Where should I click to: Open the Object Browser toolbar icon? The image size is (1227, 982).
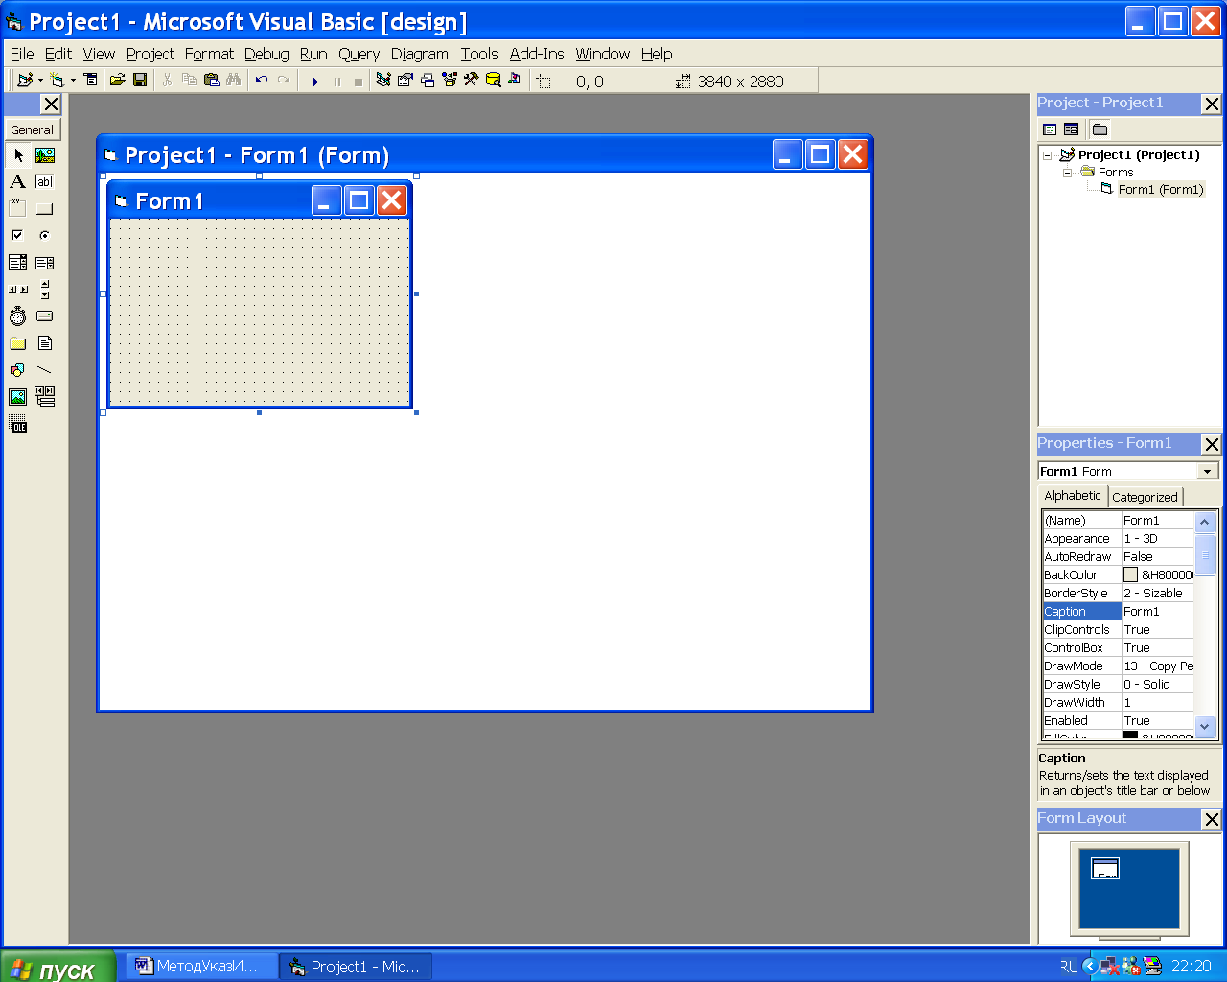coord(450,81)
